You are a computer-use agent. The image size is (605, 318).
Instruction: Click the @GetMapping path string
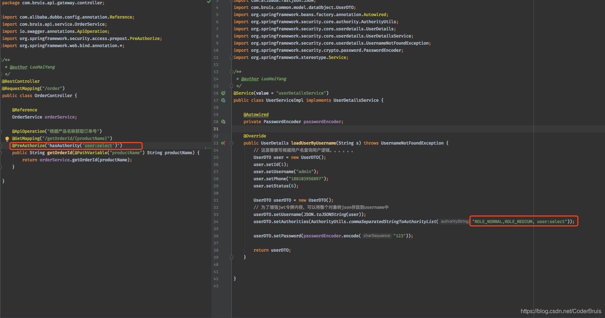click(76, 138)
